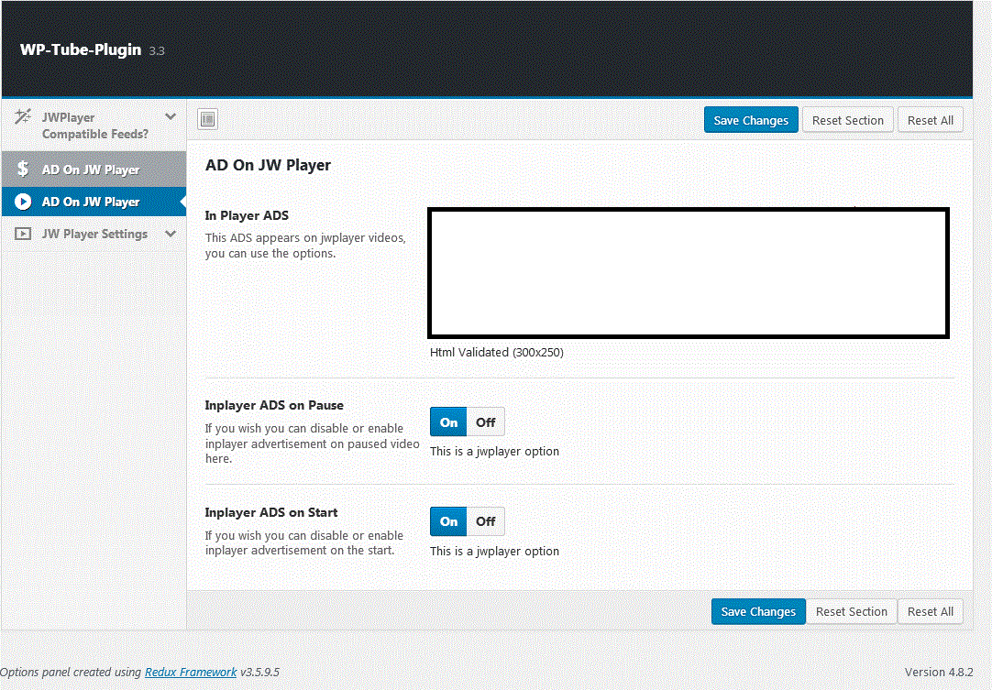Screen dimensions: 992x690
Task: Click bottom Reset Section button
Action: pos(852,611)
